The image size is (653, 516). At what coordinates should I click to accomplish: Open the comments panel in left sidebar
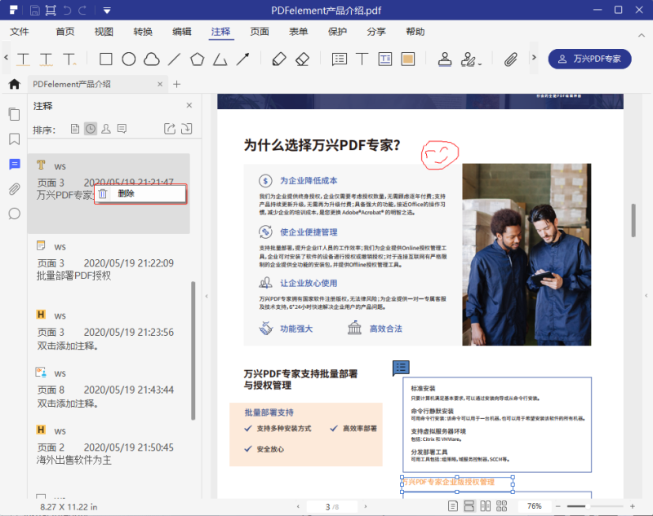[14, 165]
